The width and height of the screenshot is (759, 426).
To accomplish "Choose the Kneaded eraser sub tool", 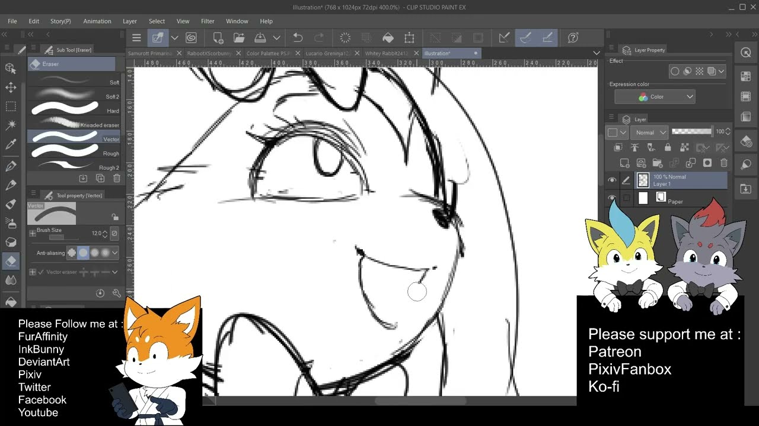I will (74, 122).
